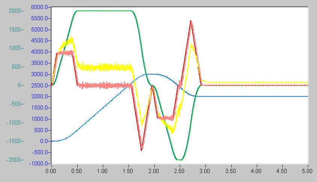Click the 1500 teal axis label
This screenshot has width=317, height=182.
(15, 30)
